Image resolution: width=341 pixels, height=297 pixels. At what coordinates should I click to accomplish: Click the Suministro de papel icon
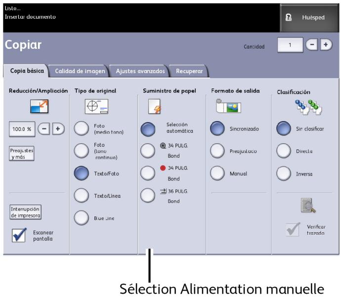pos(154,107)
